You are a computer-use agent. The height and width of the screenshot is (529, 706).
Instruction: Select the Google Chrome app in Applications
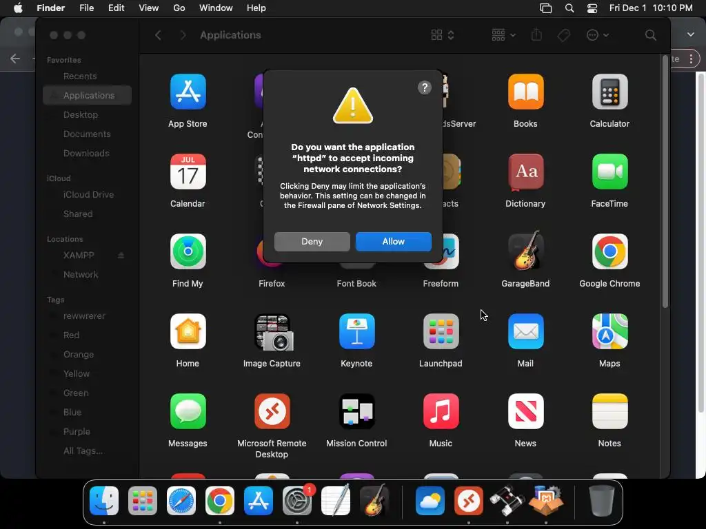pos(609,251)
